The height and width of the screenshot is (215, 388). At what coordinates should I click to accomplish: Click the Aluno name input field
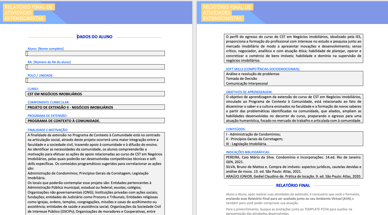(95, 53)
